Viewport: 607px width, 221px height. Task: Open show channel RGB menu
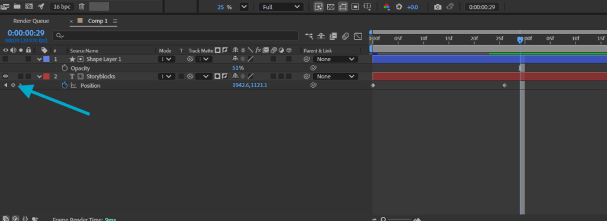386,7
